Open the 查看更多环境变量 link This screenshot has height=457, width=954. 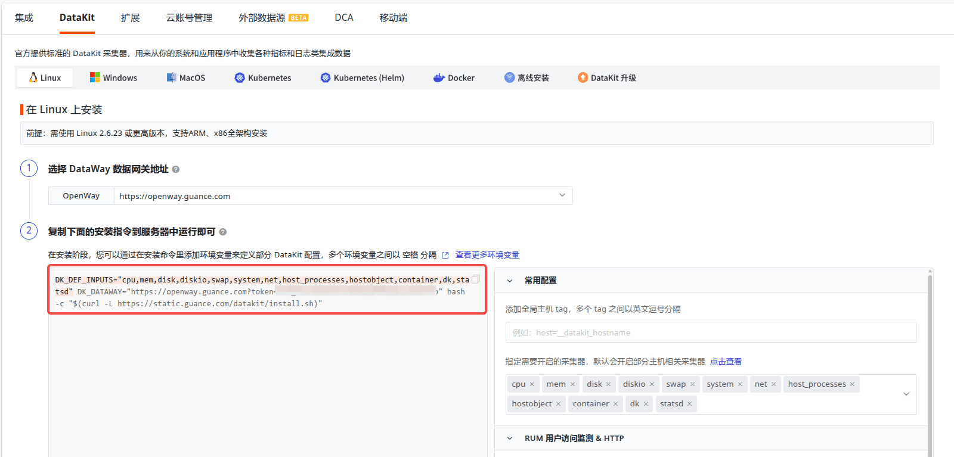(x=487, y=255)
